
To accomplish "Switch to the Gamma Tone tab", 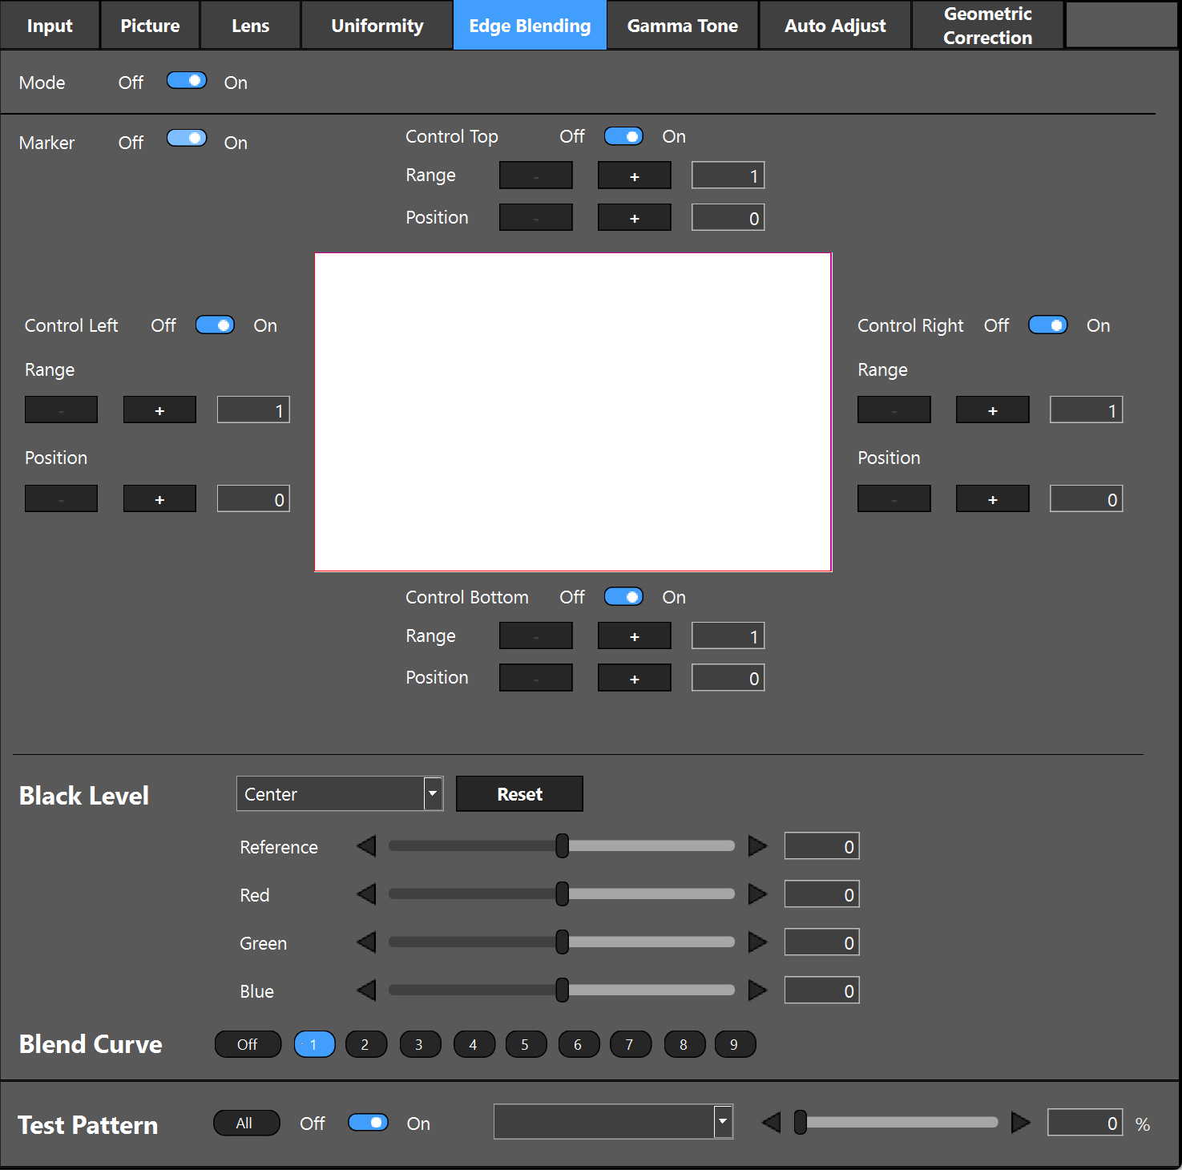I will pos(682,26).
